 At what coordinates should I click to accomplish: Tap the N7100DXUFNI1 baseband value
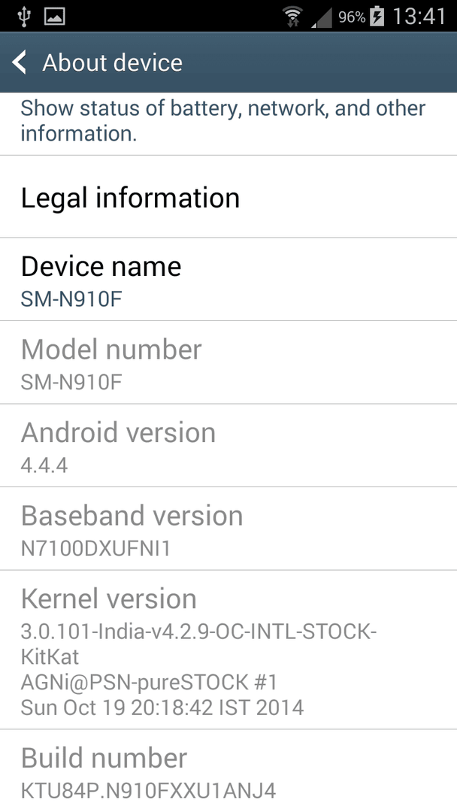tap(95, 548)
